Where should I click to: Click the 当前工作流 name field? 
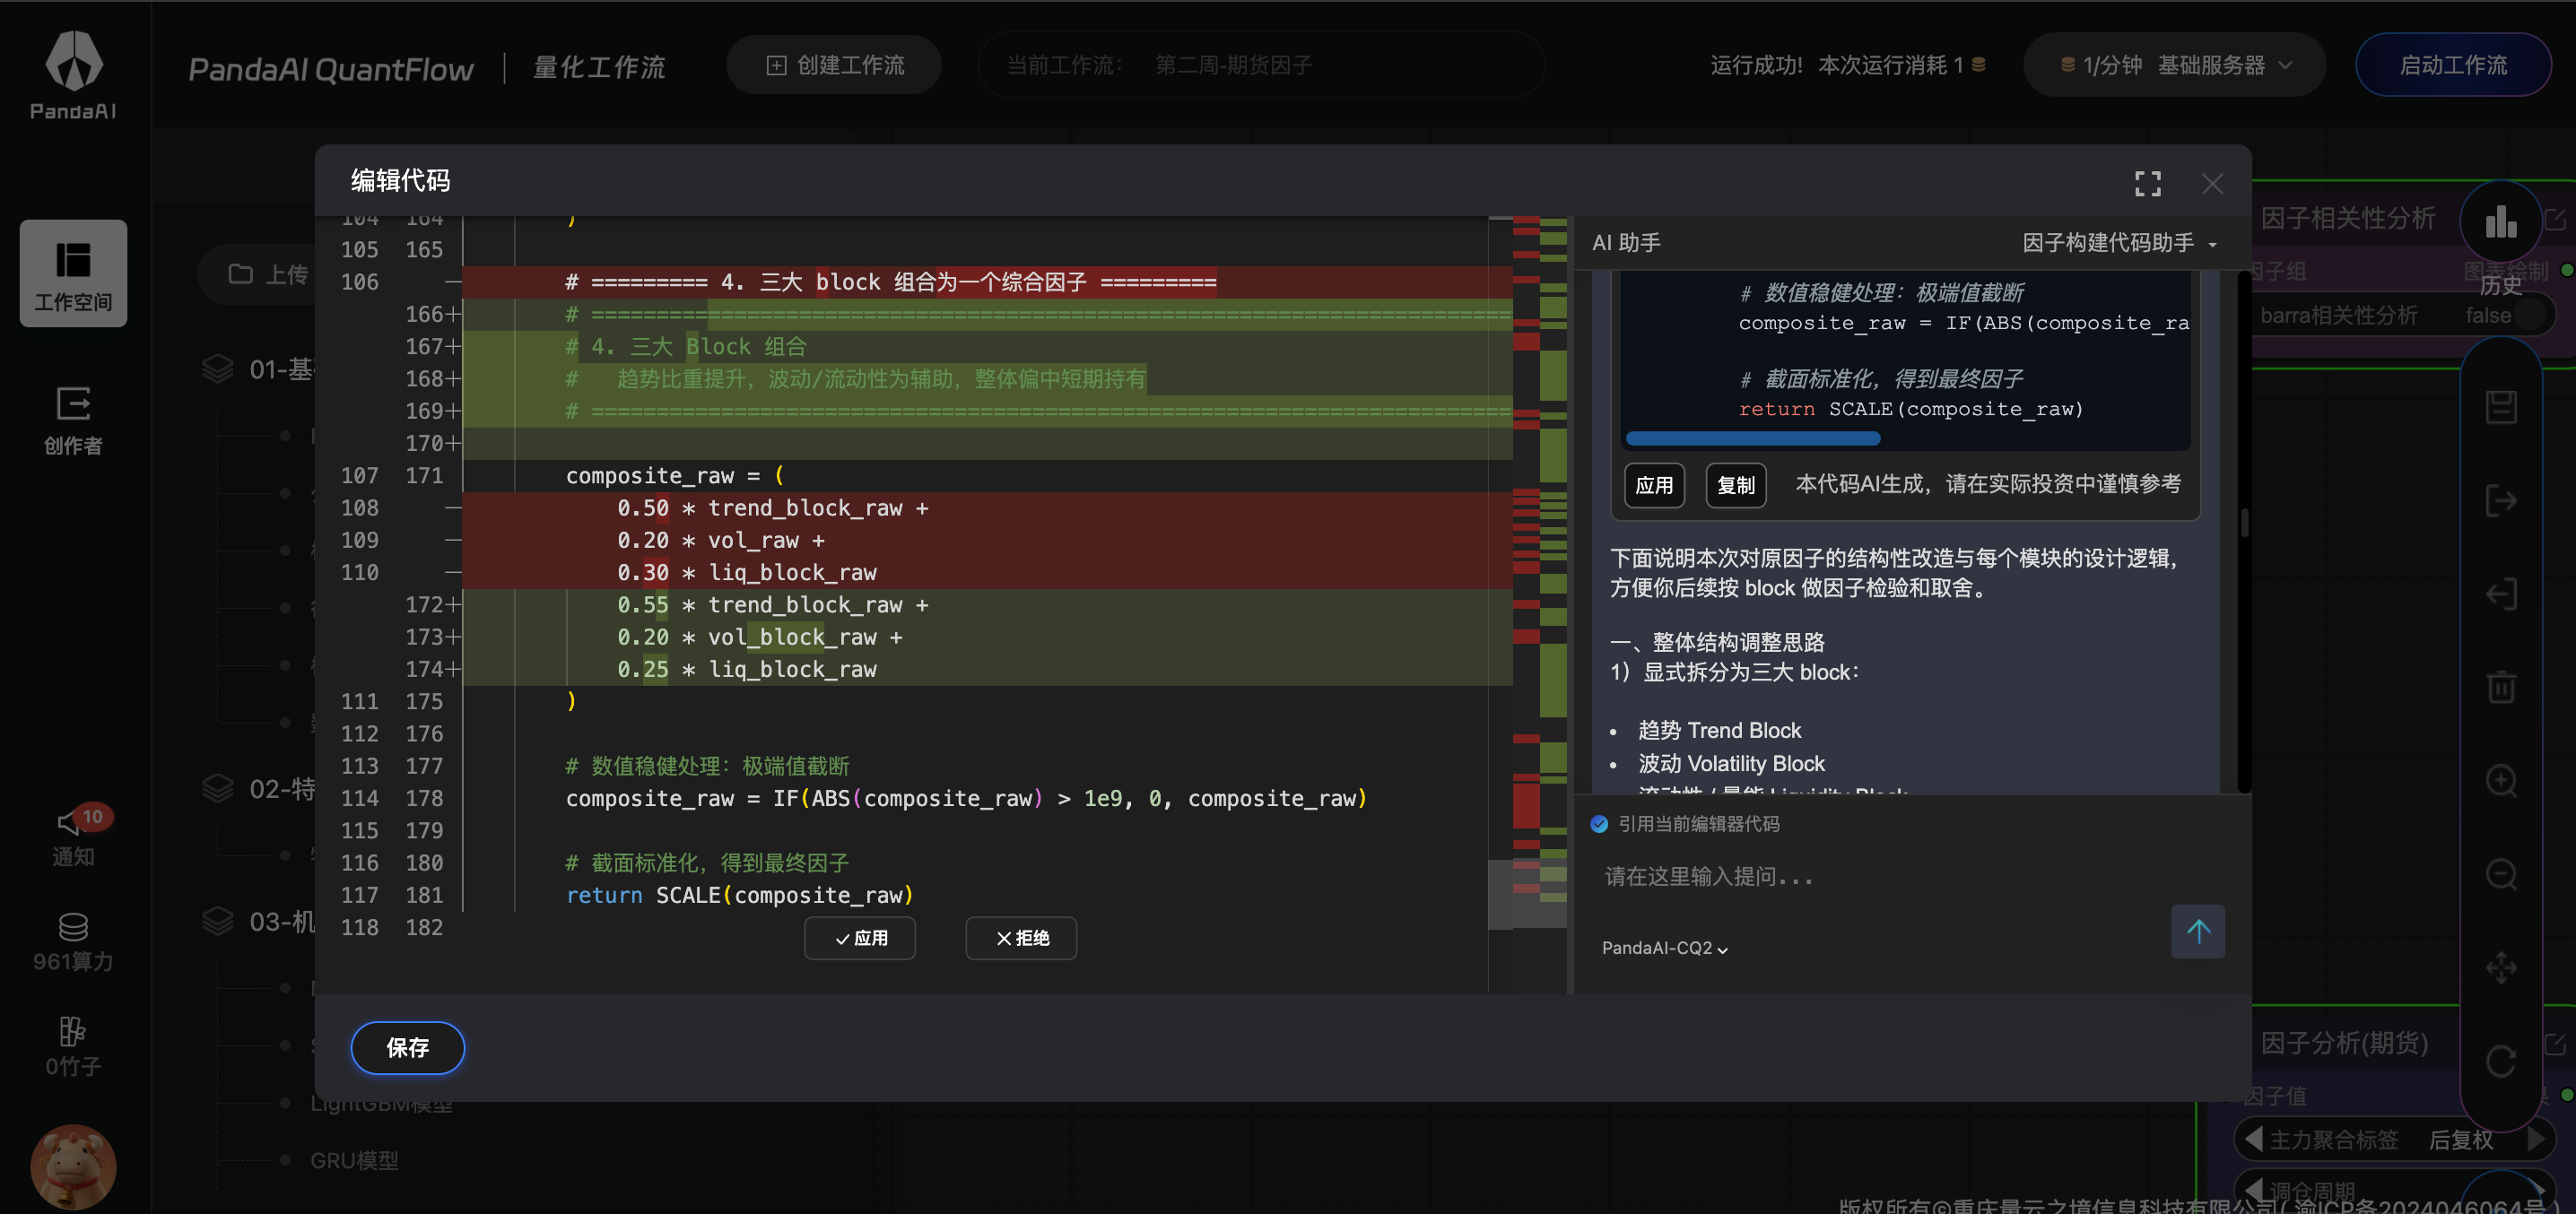(x=1262, y=65)
